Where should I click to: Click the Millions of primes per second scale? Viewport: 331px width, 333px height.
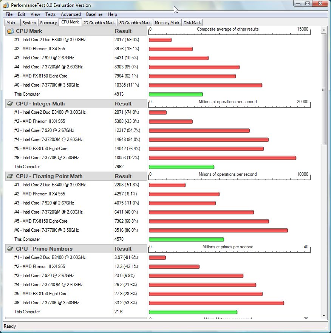(229, 249)
